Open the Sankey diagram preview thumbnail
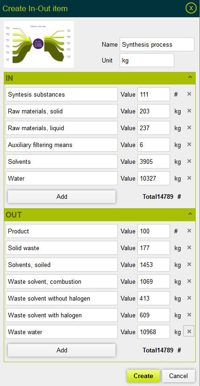The height and width of the screenshot is (386, 200). click(39, 44)
